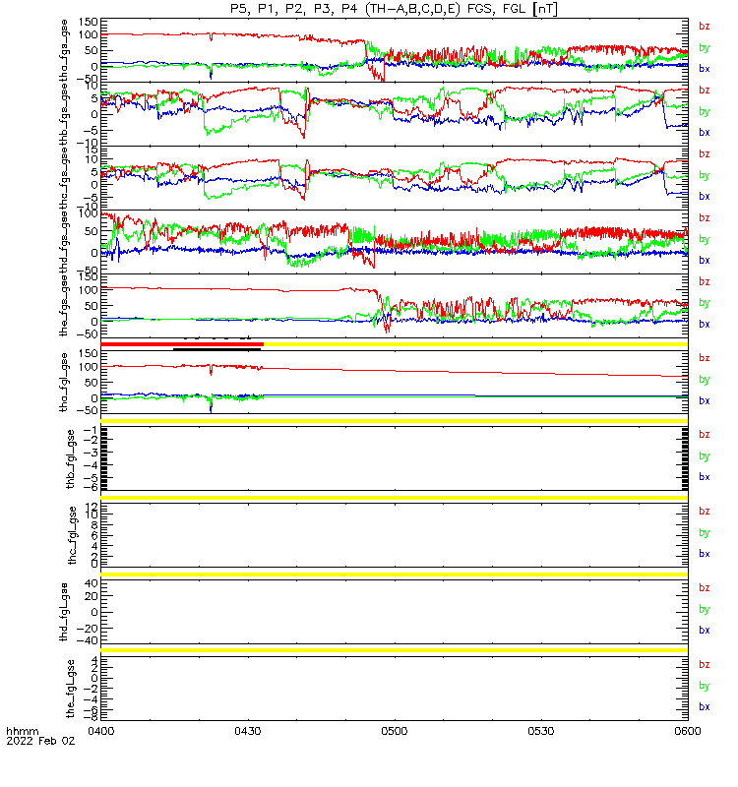
Task: Click the 0600 time axis label
Action: click(687, 731)
